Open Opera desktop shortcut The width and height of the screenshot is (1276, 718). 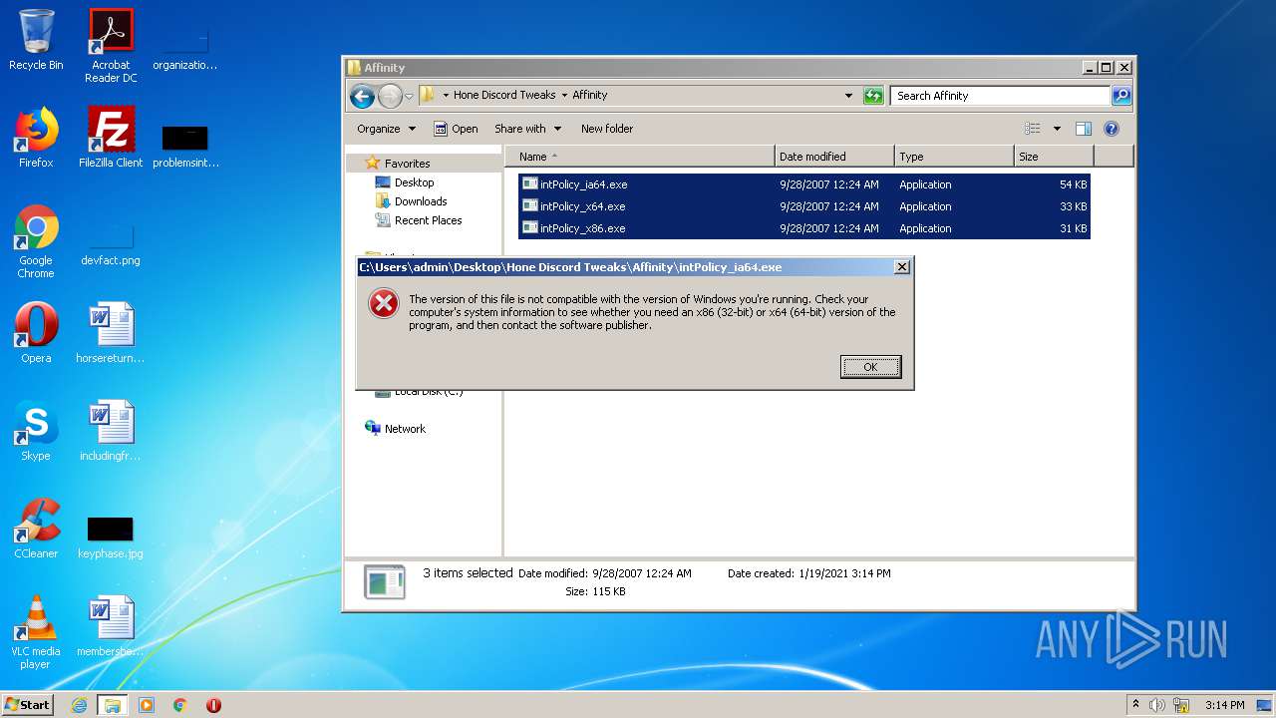[36, 333]
